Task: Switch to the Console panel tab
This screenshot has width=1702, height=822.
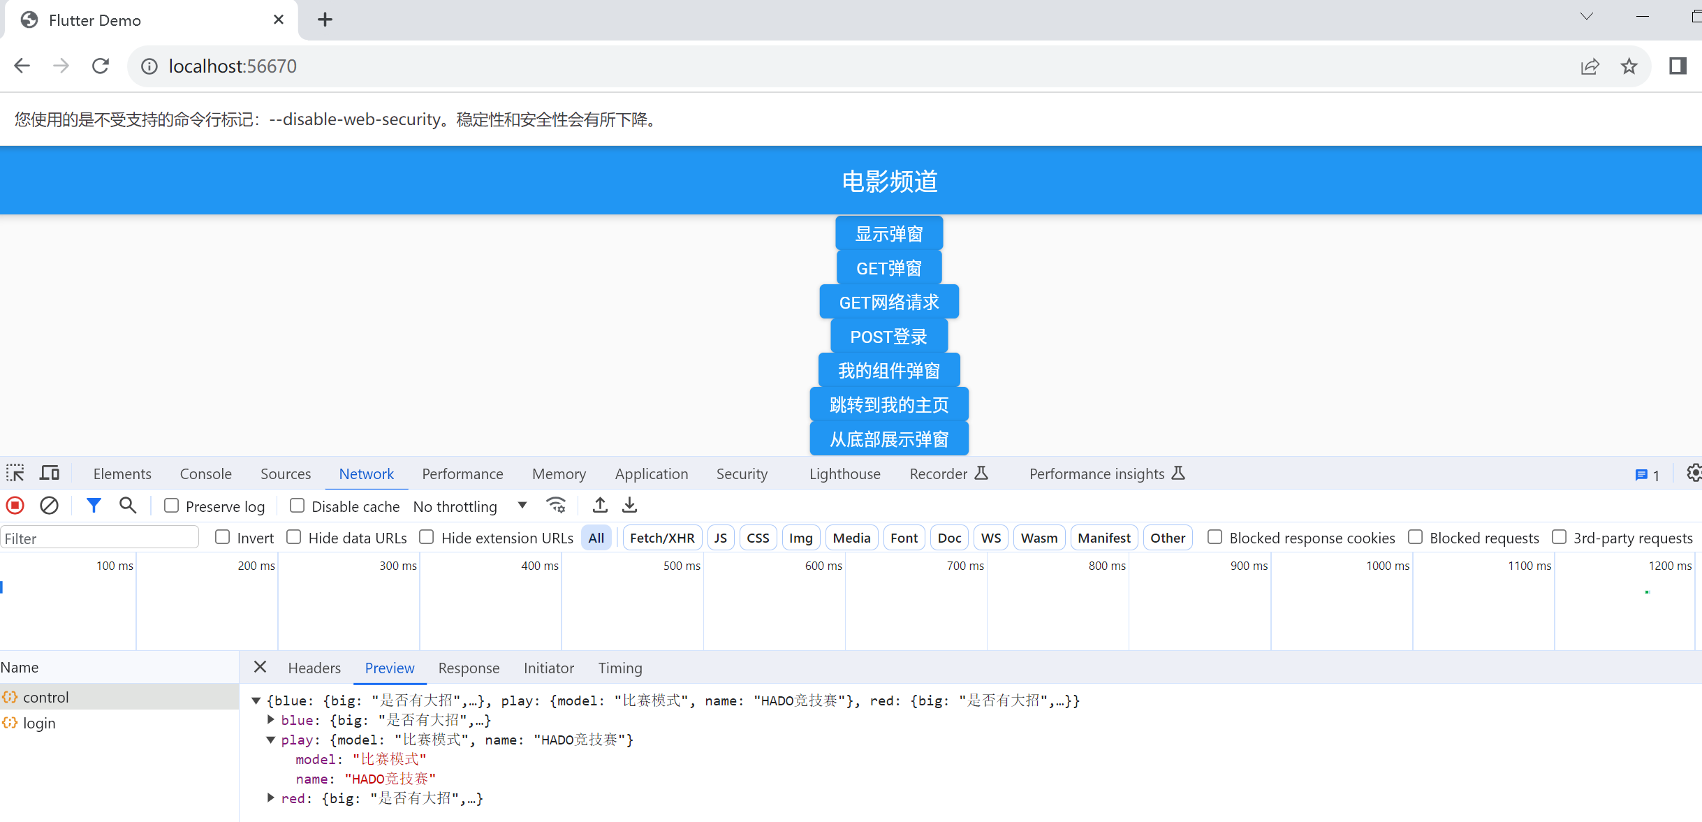Action: [205, 474]
